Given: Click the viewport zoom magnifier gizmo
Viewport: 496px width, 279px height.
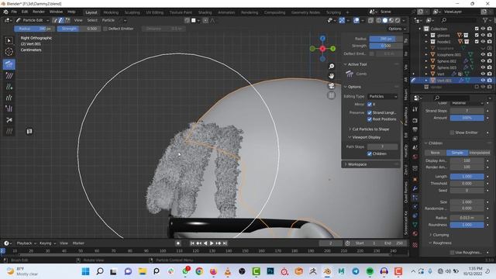Looking at the screenshot, I should pyautogui.click(x=331, y=66).
